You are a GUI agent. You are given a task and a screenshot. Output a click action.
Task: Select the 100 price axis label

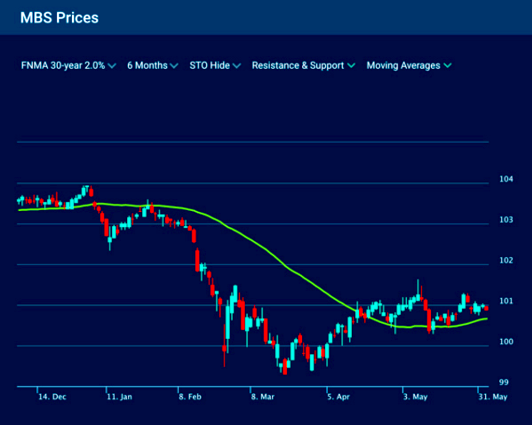(x=506, y=342)
